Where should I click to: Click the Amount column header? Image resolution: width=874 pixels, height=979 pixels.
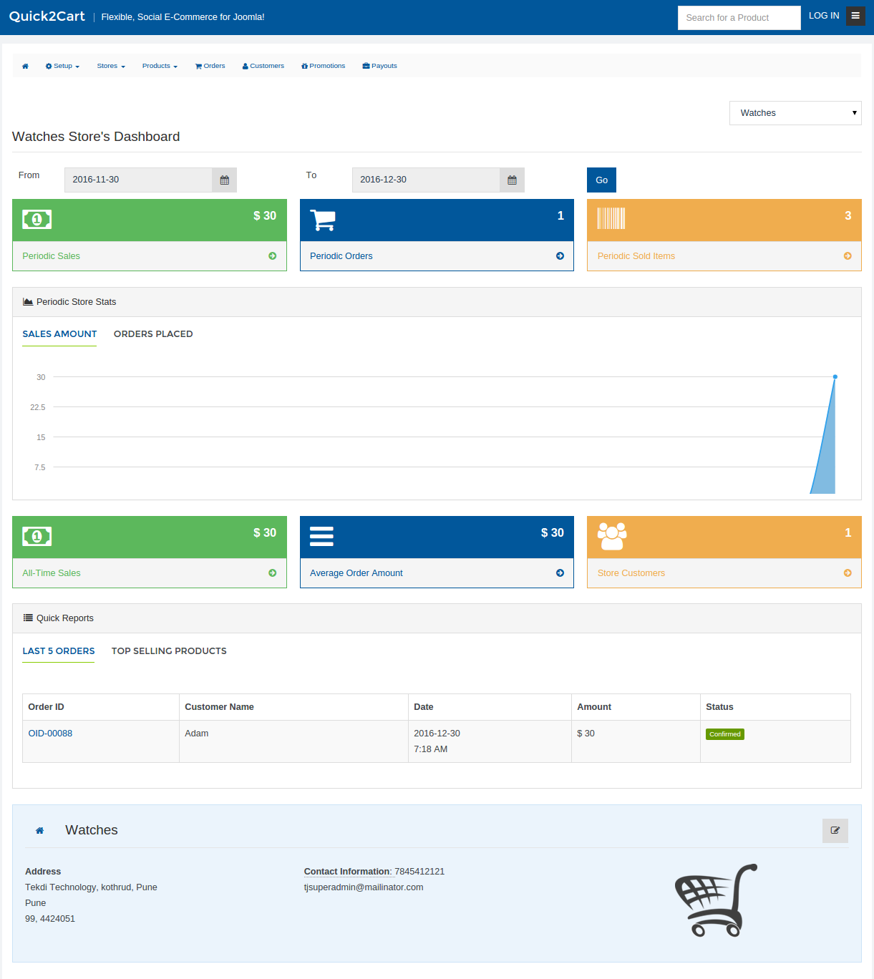636,707
